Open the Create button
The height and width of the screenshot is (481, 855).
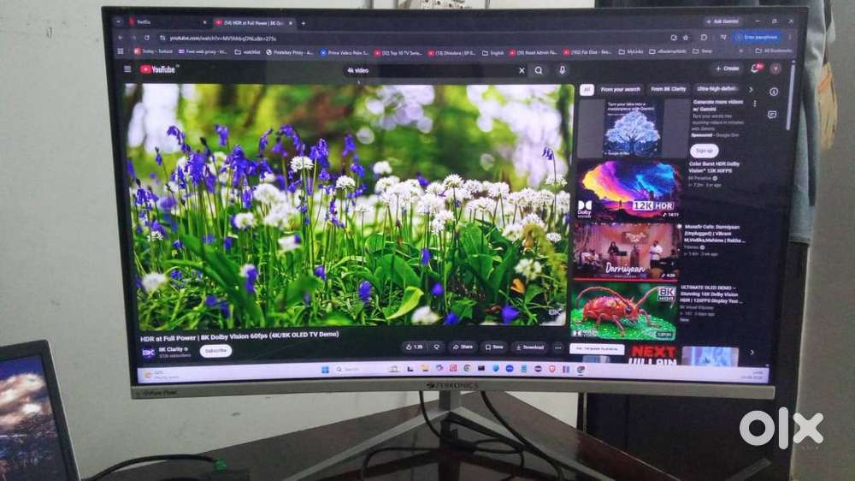point(728,68)
